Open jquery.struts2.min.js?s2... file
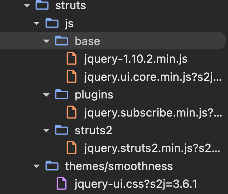The width and height of the screenshot is (228, 194). tap(152, 149)
